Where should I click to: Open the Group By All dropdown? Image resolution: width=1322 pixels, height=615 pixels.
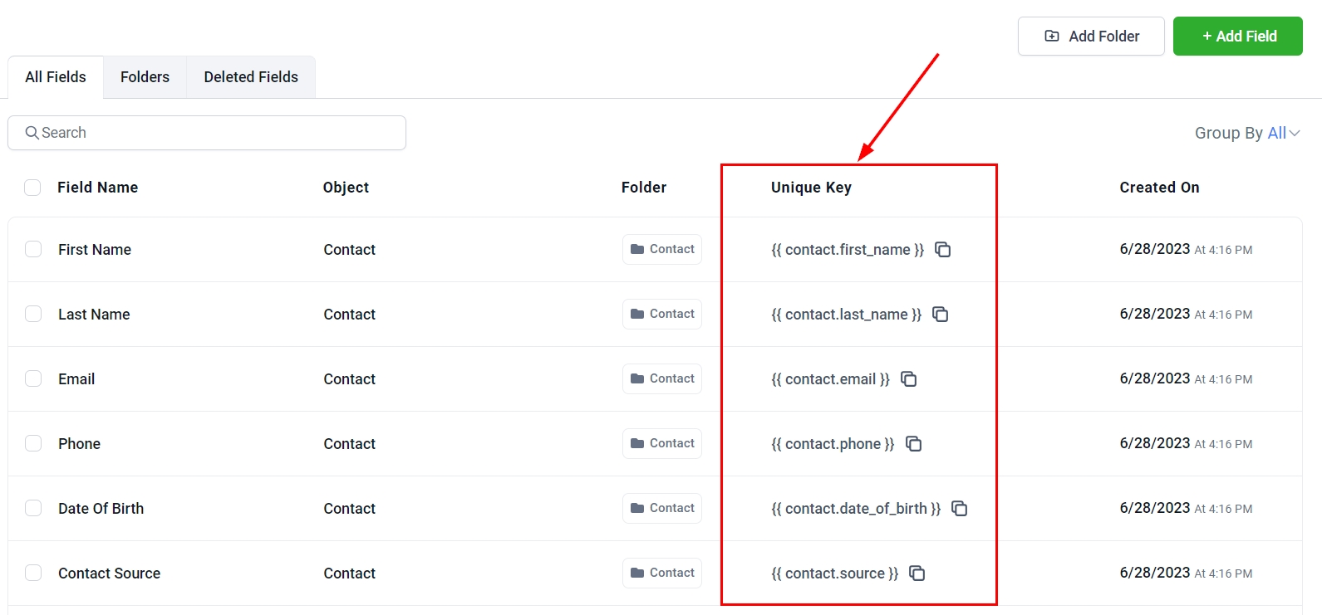click(x=1246, y=133)
